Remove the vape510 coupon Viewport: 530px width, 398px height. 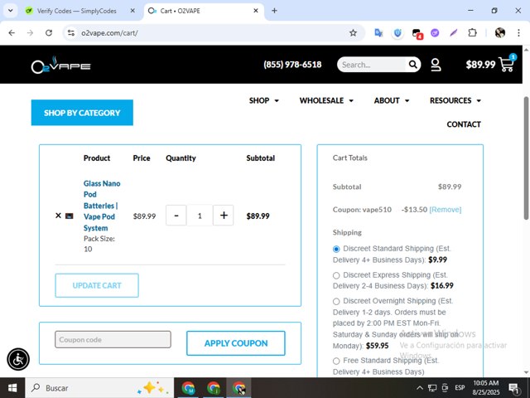(x=446, y=210)
